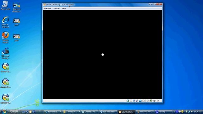The height and width of the screenshot is (114, 203).
Task: Select the Mozilla Firefox desktop icon
Action: pos(5,37)
